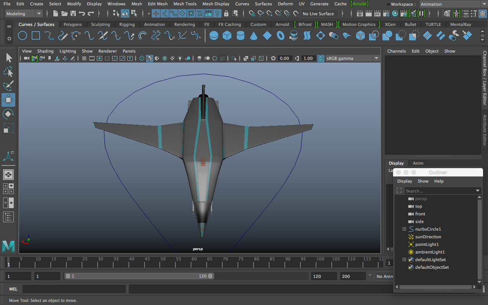Screen dimensions: 488x305
Task: Activate the Scale tool in toolbox
Action: [8, 128]
